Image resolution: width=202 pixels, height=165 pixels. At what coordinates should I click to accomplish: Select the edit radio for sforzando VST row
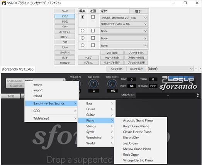click(83, 17)
